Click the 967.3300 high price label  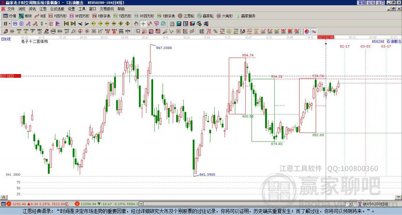pyautogui.click(x=164, y=48)
